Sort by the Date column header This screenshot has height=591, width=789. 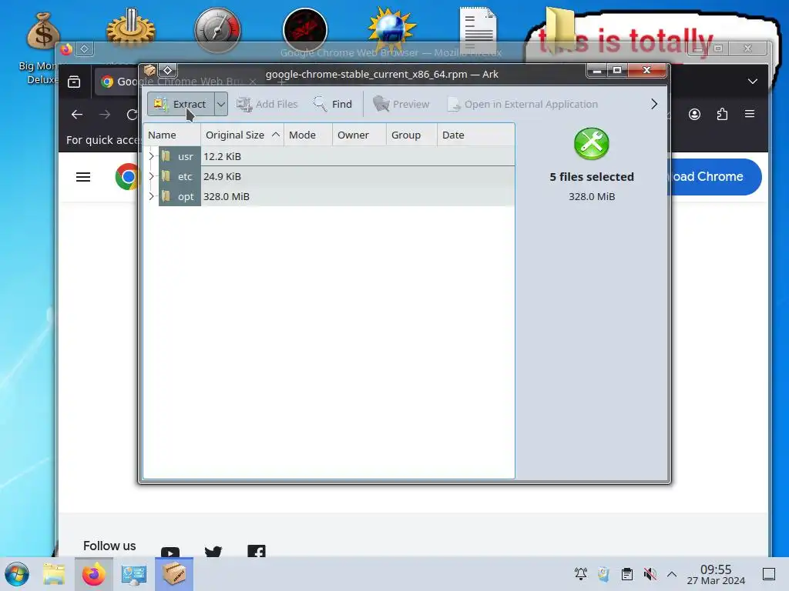pyautogui.click(x=475, y=135)
